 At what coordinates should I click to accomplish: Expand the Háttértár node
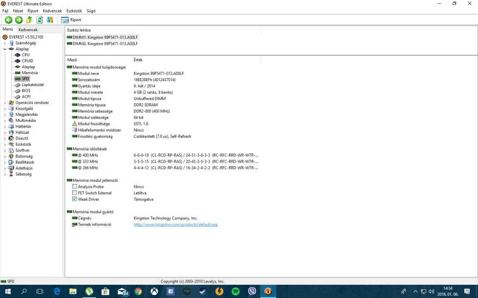click(x=5, y=127)
